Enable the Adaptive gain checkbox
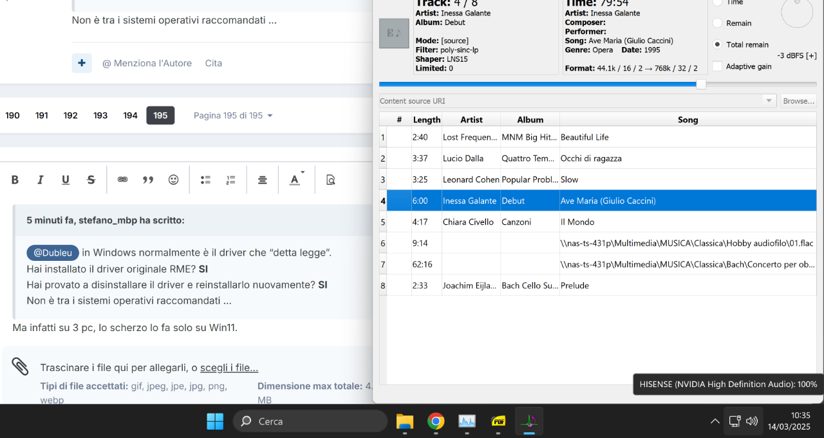The width and height of the screenshot is (824, 438). click(717, 66)
